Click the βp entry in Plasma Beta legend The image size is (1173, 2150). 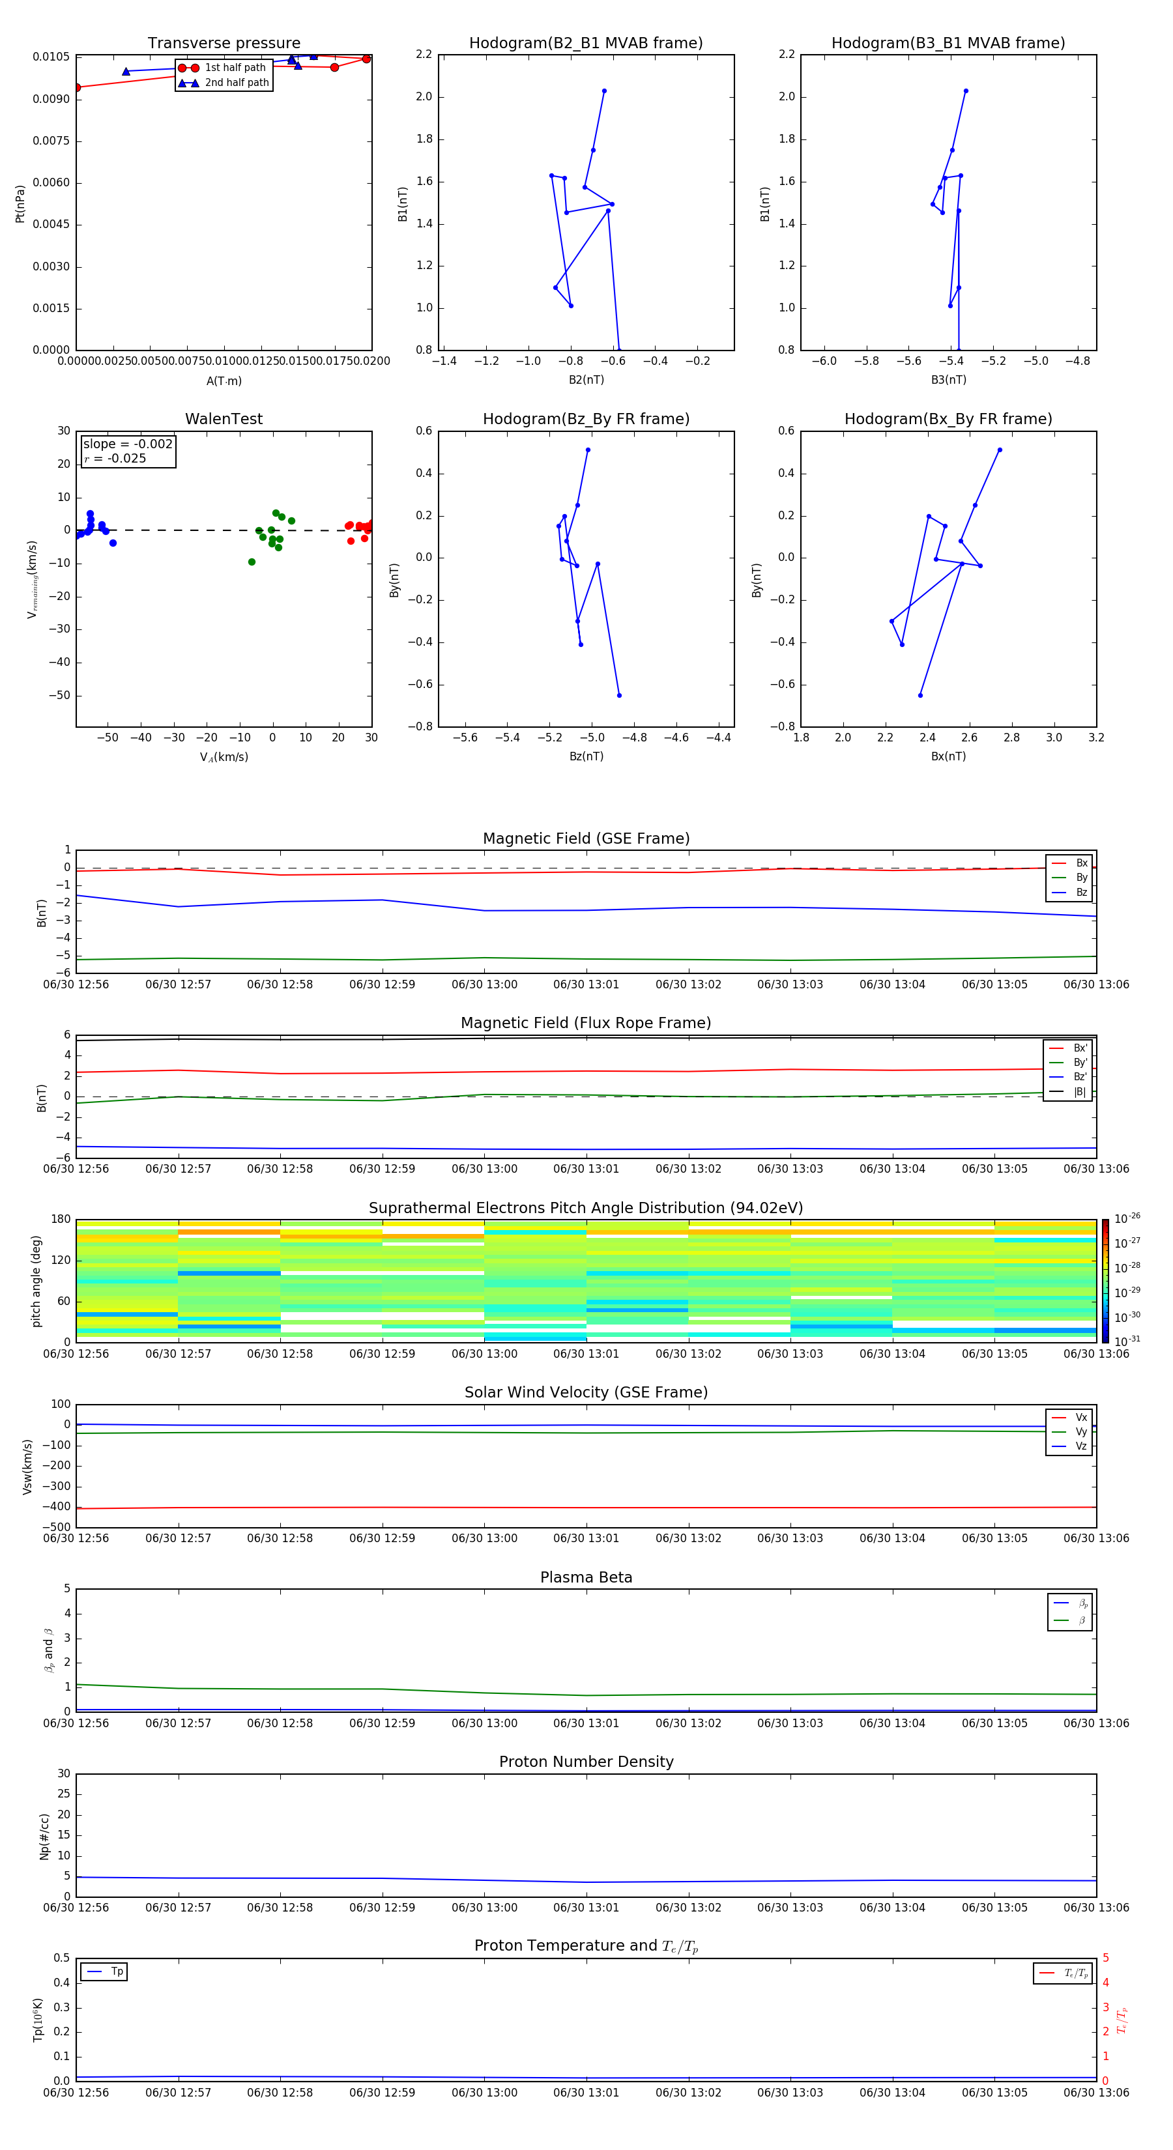[1070, 1604]
